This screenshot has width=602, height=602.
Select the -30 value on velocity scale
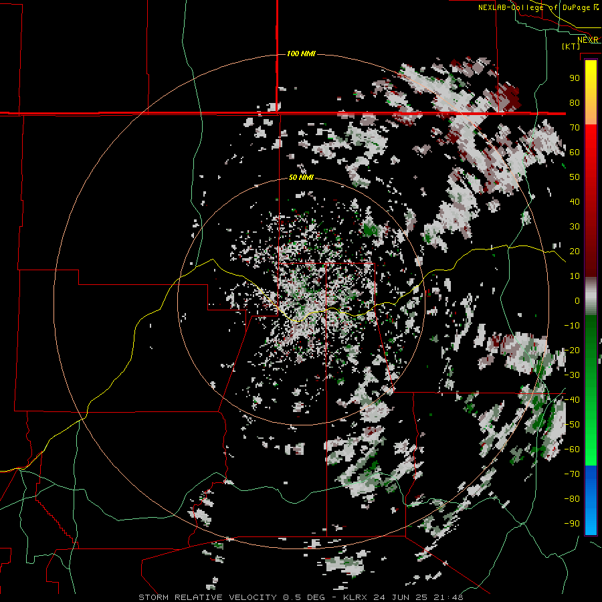[572, 375]
